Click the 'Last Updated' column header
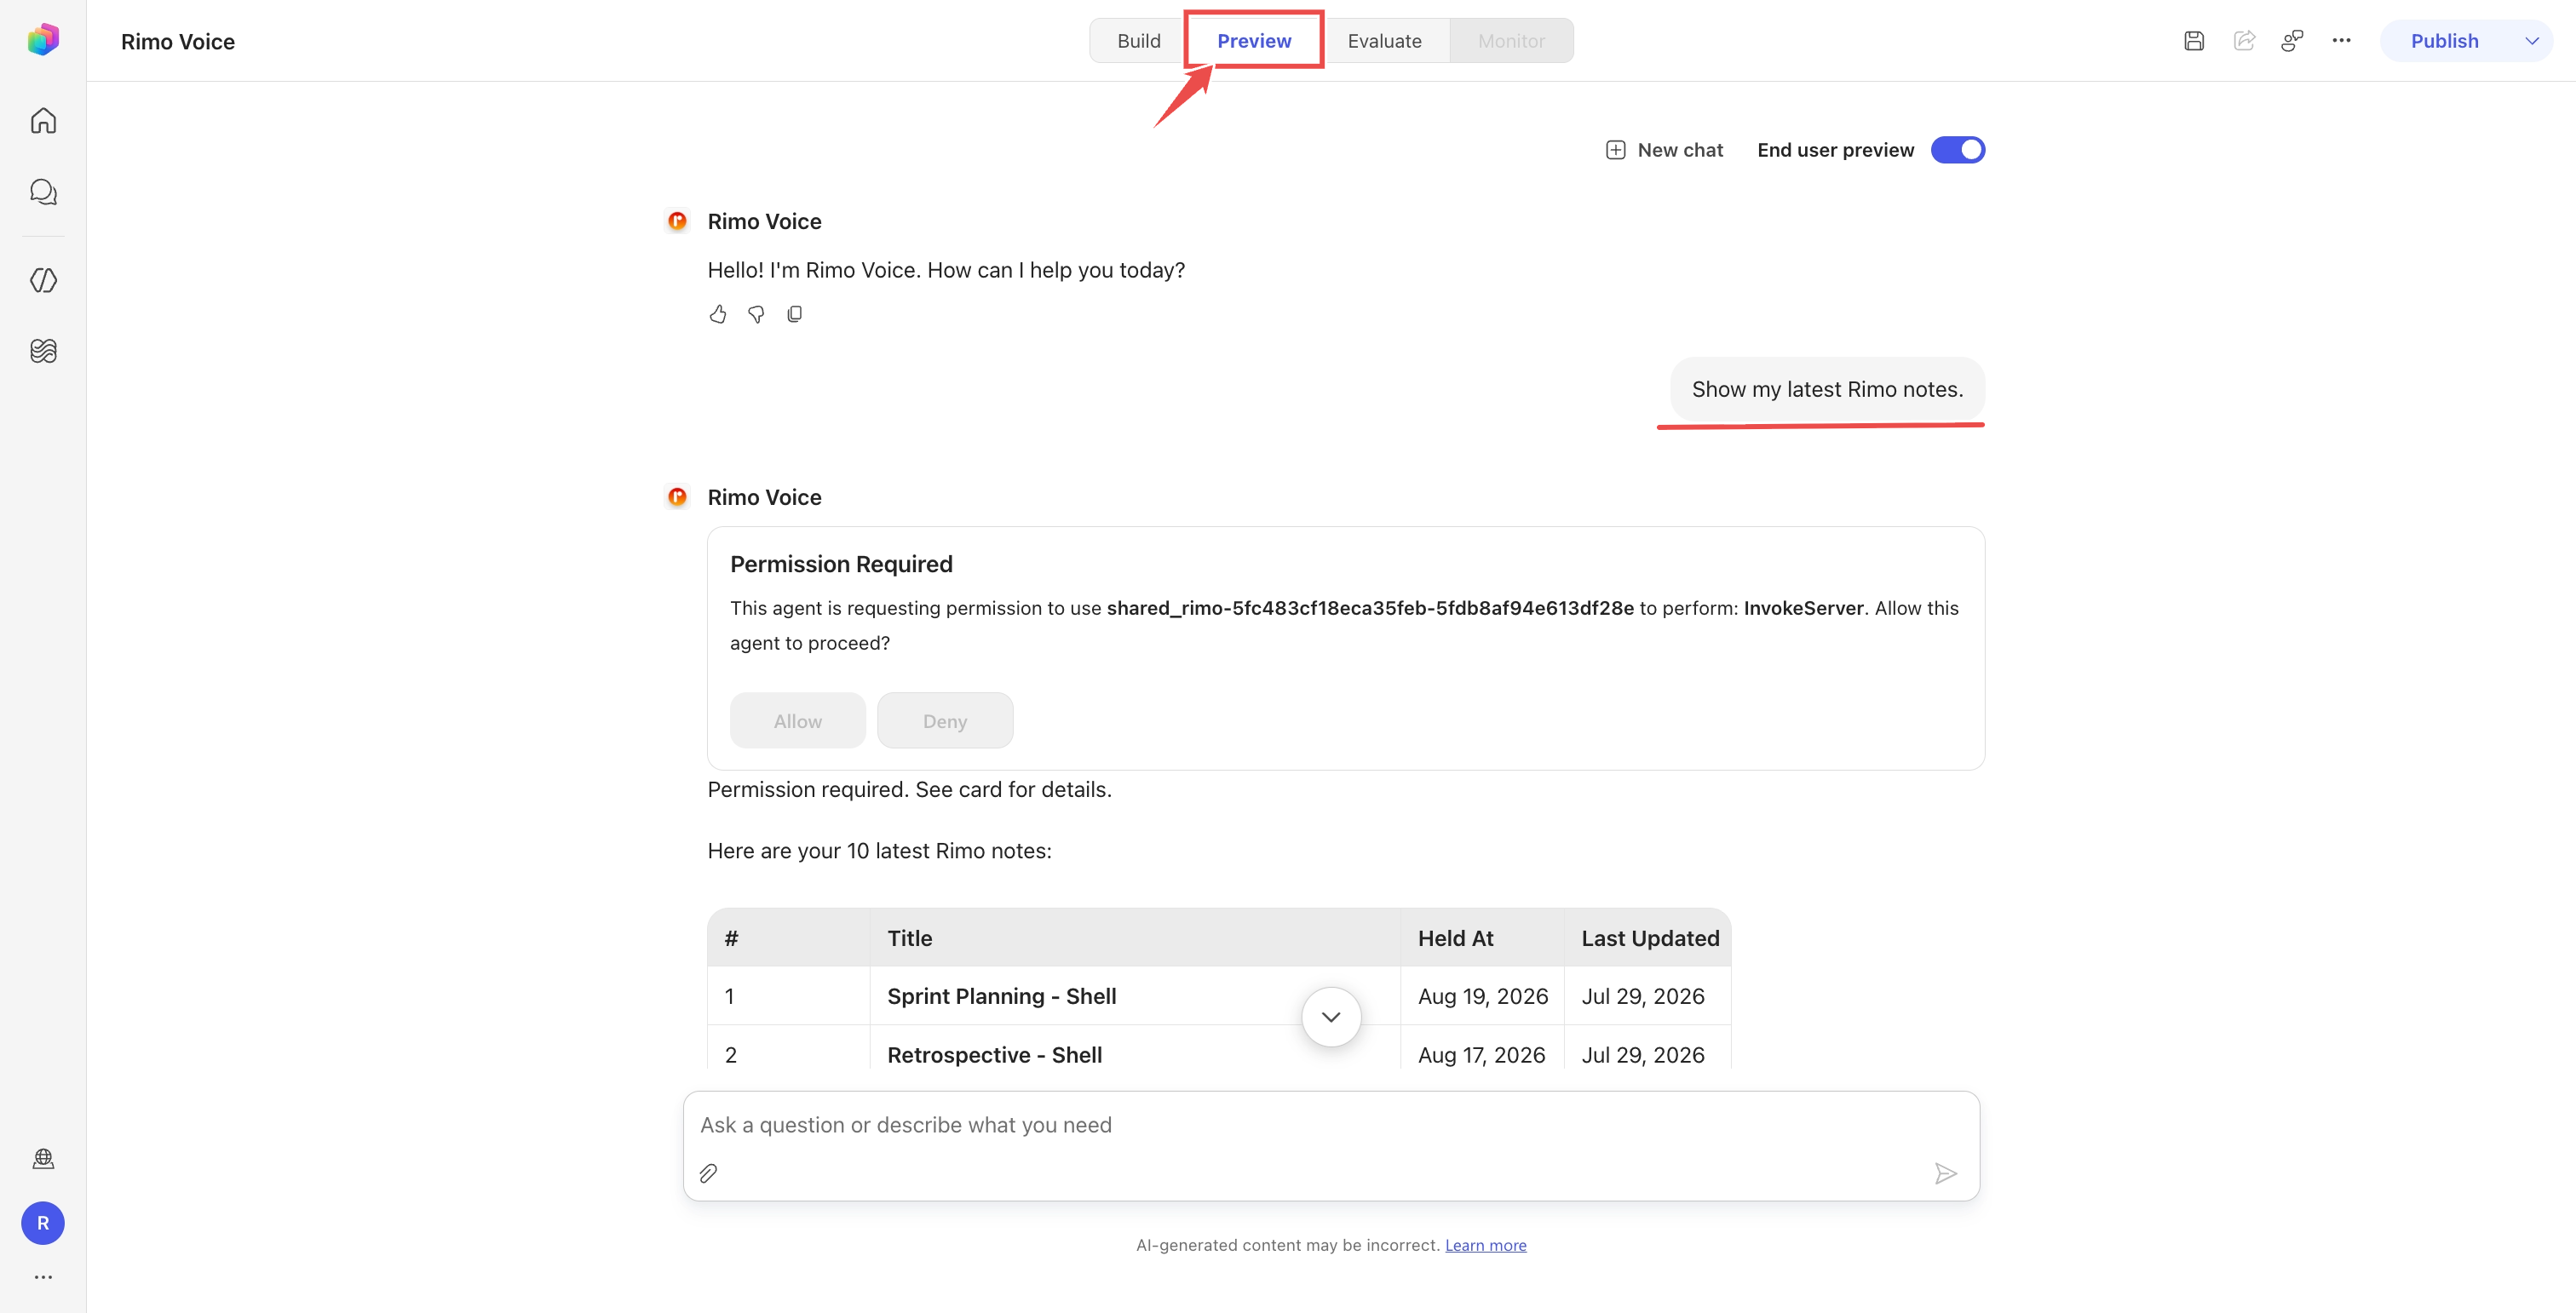Viewport: 2576px width, 1313px height. 1650,938
